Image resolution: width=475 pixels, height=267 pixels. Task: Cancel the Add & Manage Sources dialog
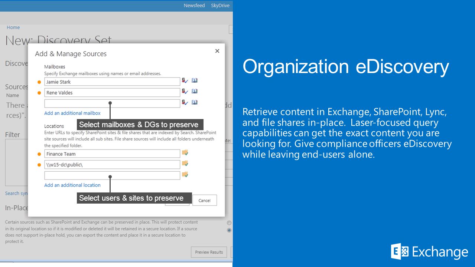click(205, 200)
